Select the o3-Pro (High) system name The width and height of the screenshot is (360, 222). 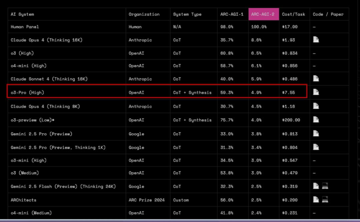(x=27, y=92)
